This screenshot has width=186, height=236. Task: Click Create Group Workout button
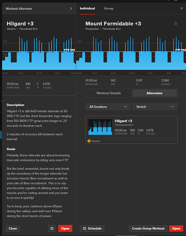tap(148, 228)
